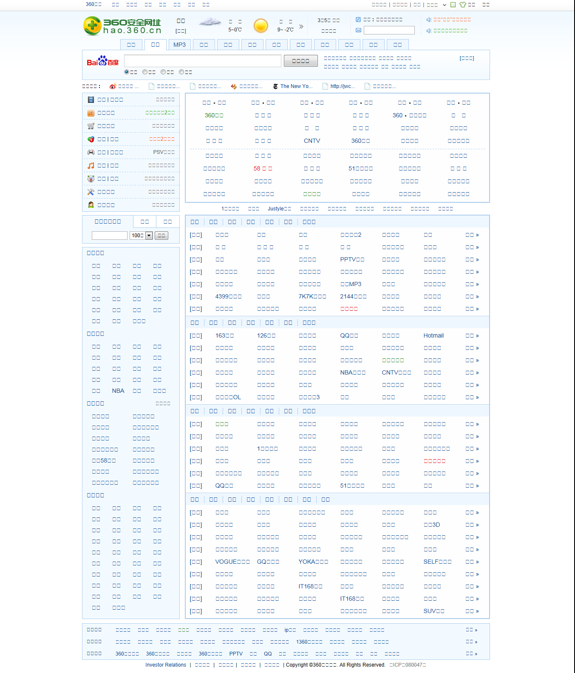Open The New Yo... bookmark link
The width and height of the screenshot is (575, 673).
coord(297,86)
